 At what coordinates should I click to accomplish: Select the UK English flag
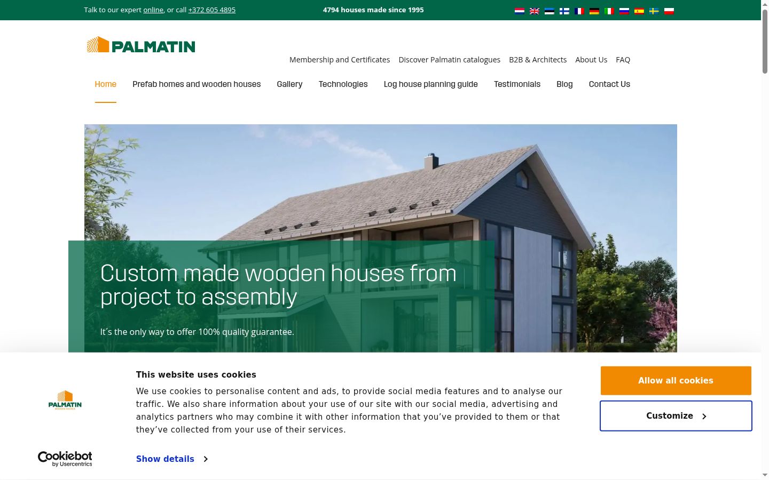click(534, 11)
